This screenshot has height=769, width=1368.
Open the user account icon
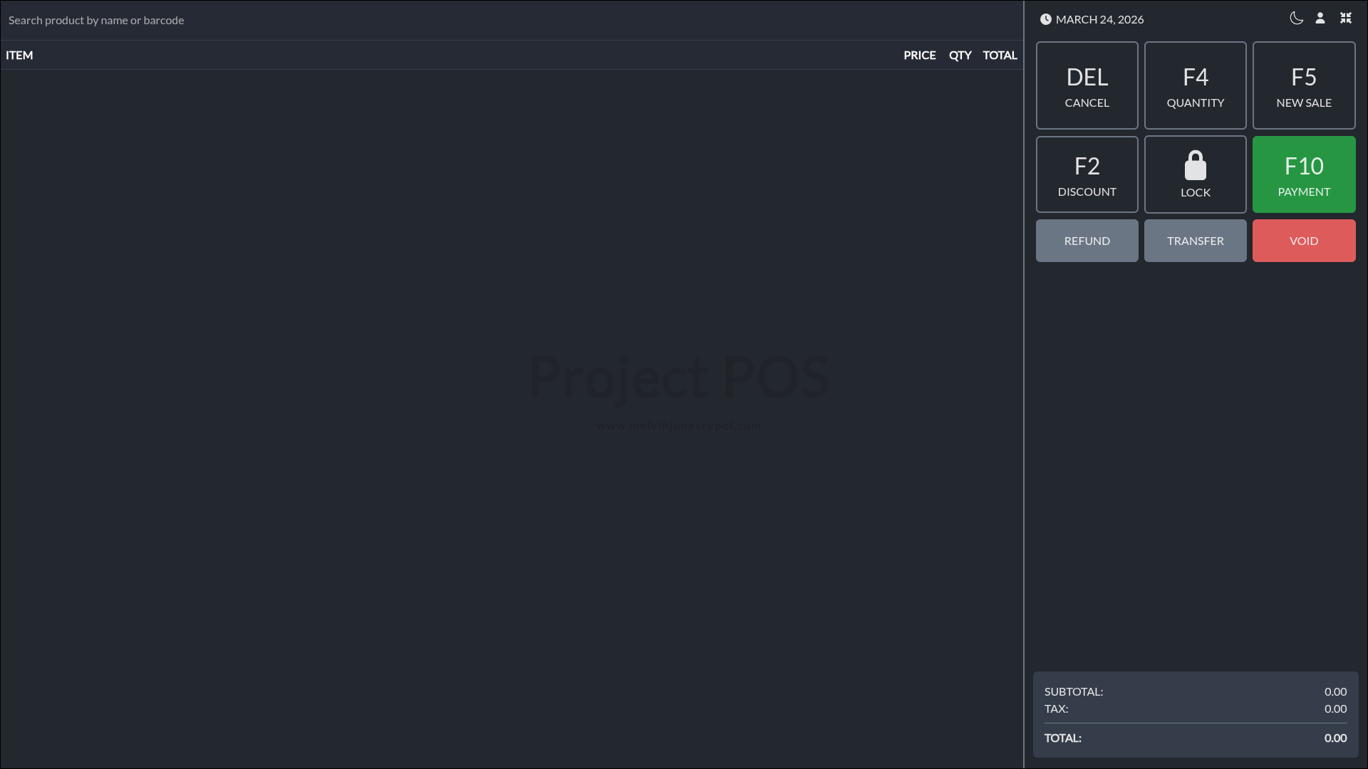[1320, 19]
